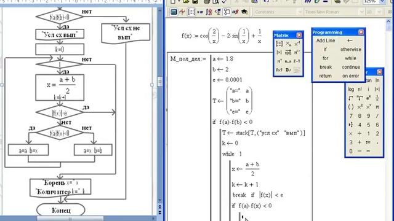Insert on error from Programming palette
This screenshot has height=221, width=394.
(x=351, y=76)
